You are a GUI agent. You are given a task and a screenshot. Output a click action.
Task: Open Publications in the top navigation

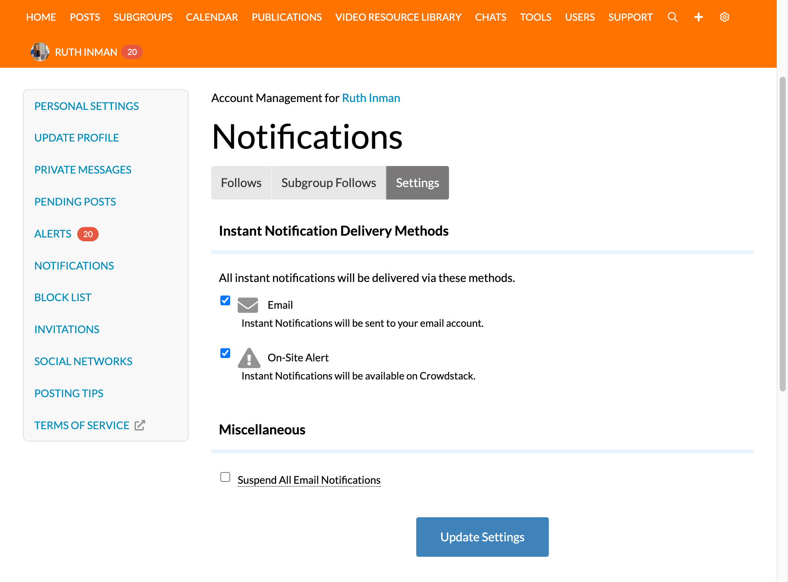coord(287,17)
